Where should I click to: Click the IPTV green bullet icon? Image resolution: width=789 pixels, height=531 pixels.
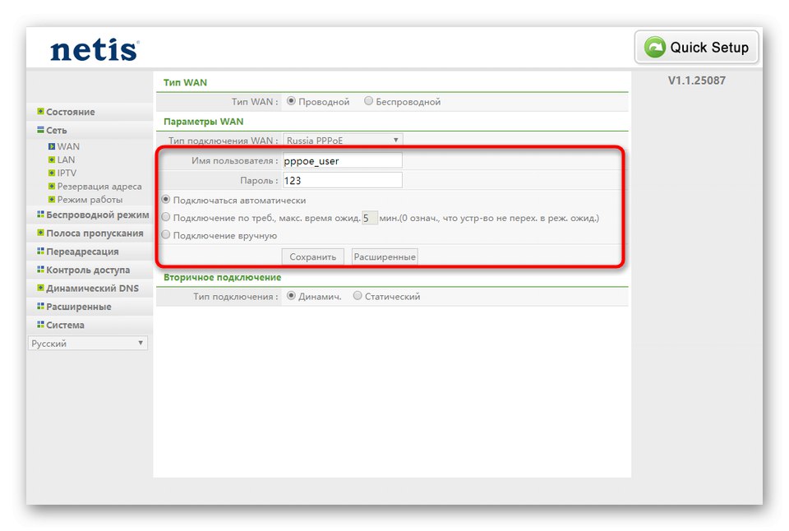tap(51, 173)
